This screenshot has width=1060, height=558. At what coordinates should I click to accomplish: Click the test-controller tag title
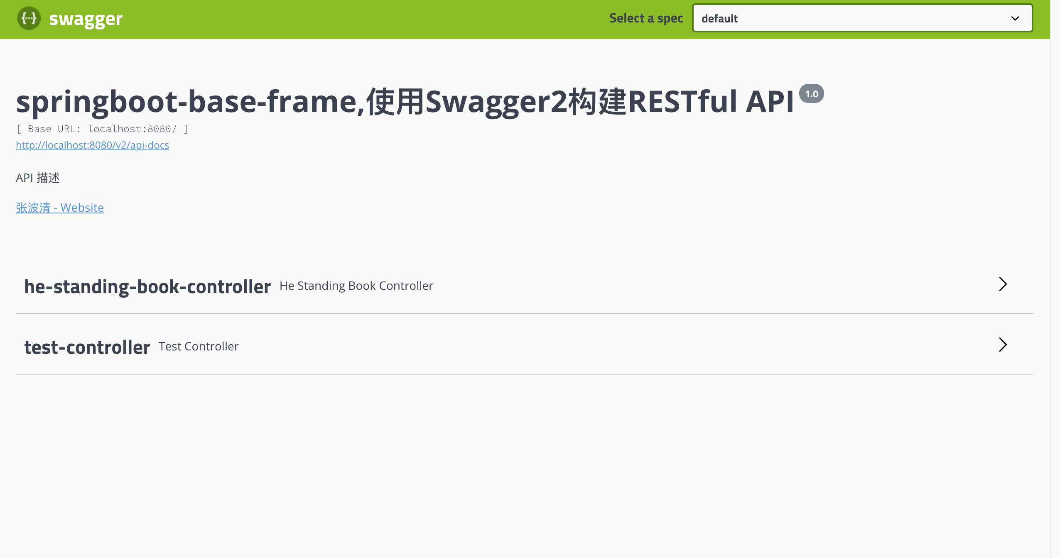coord(87,347)
